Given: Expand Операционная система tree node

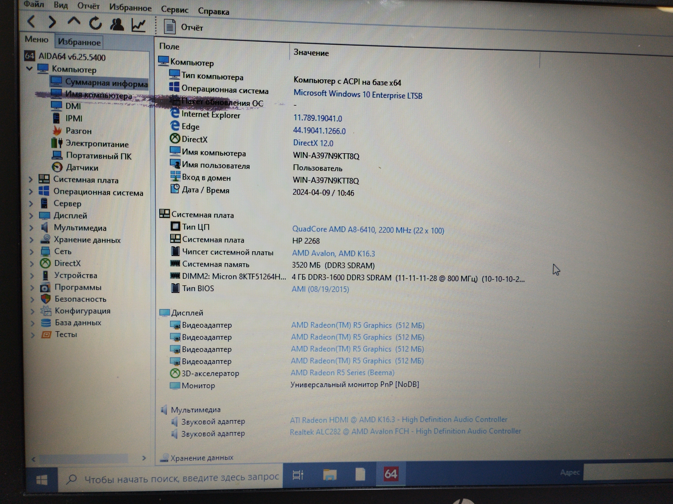Looking at the screenshot, I should pos(30,191).
